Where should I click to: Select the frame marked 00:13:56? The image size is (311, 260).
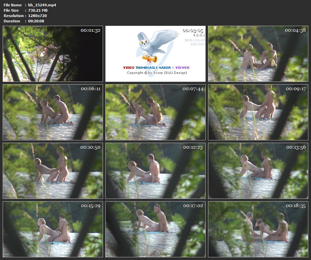[258, 171]
